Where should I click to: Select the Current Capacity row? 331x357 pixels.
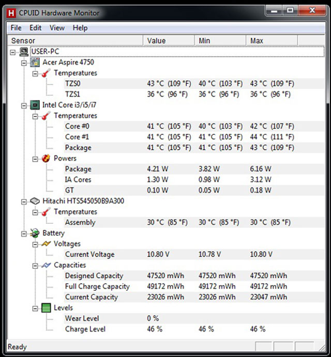(x=194, y=297)
